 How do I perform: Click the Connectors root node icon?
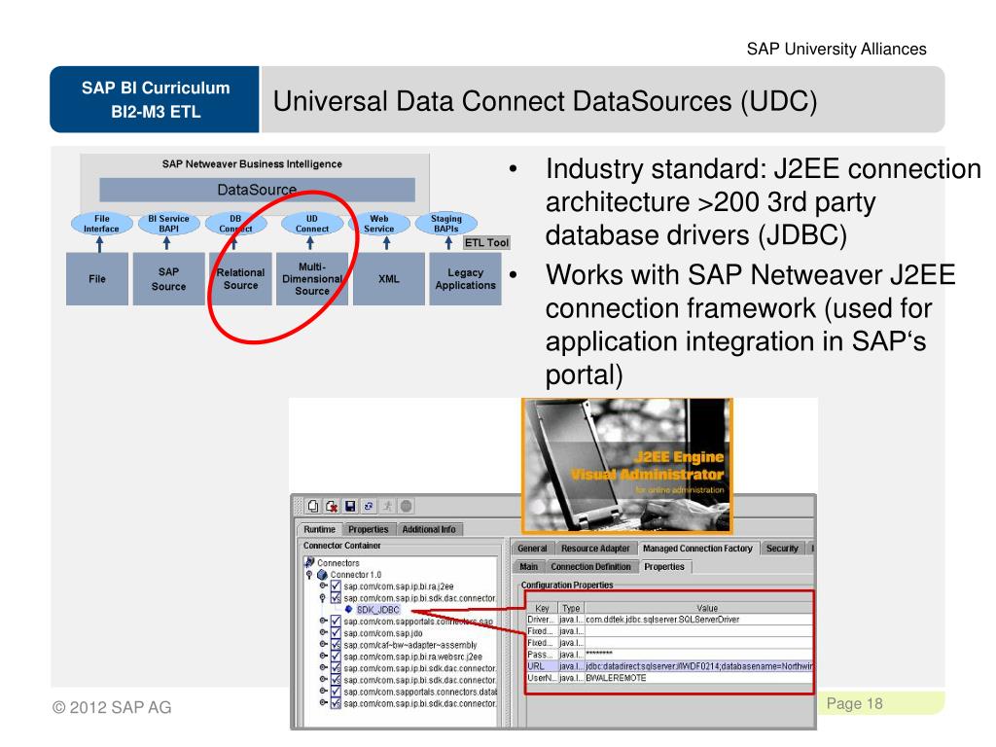click(x=309, y=562)
